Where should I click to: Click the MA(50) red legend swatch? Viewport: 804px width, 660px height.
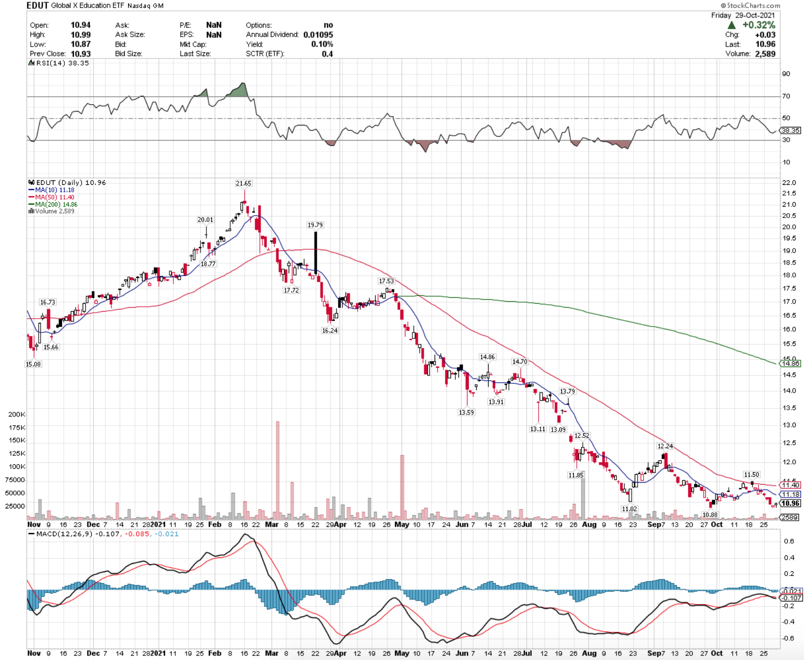pos(31,197)
